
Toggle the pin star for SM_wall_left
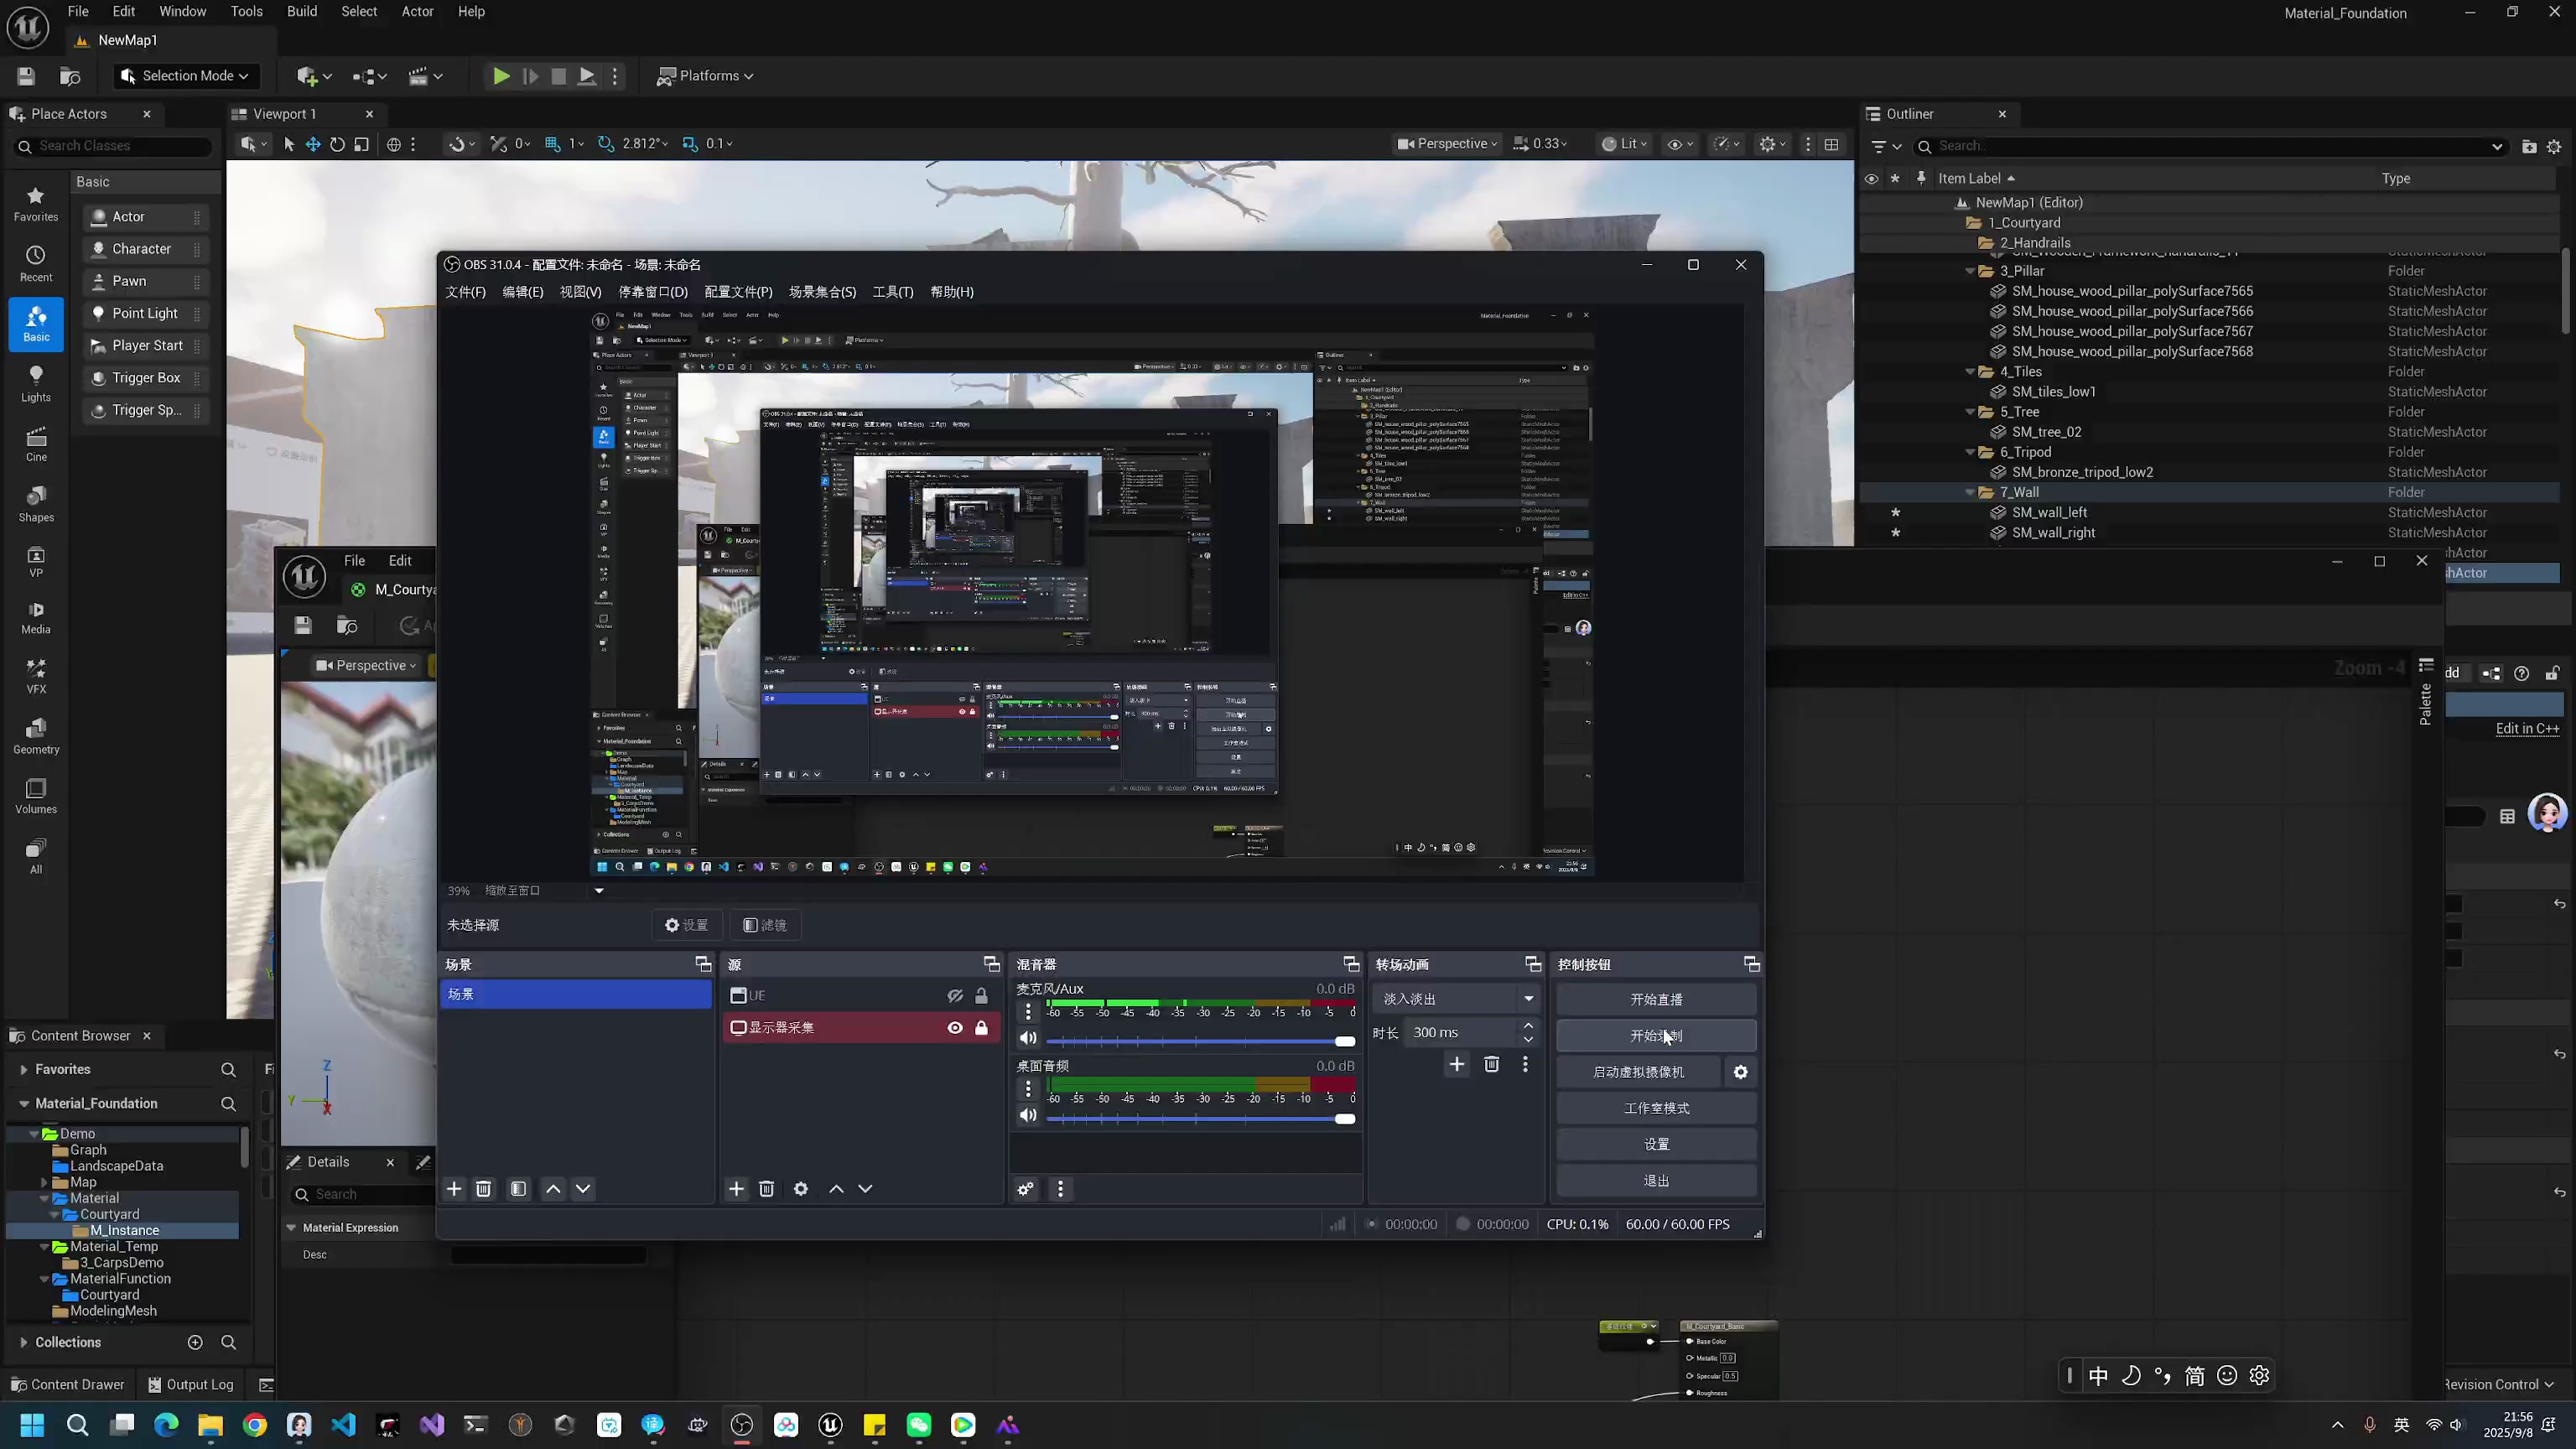click(x=1895, y=512)
